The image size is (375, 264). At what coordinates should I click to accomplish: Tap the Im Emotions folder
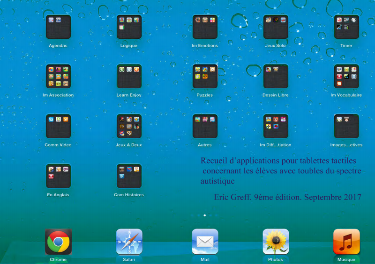(x=205, y=27)
